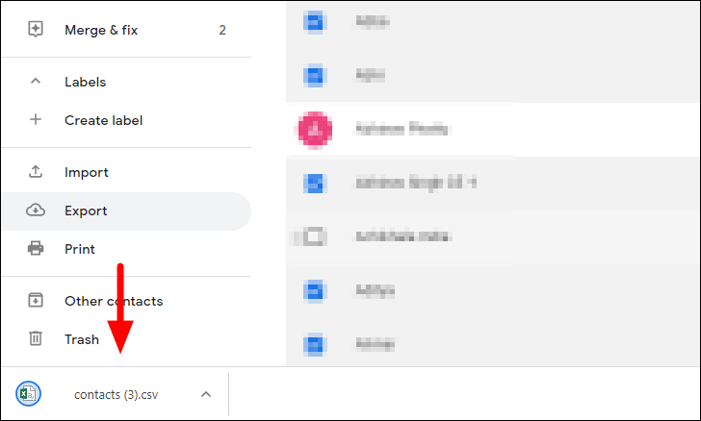Uncheck the first checked contact checkbox

tap(314, 21)
